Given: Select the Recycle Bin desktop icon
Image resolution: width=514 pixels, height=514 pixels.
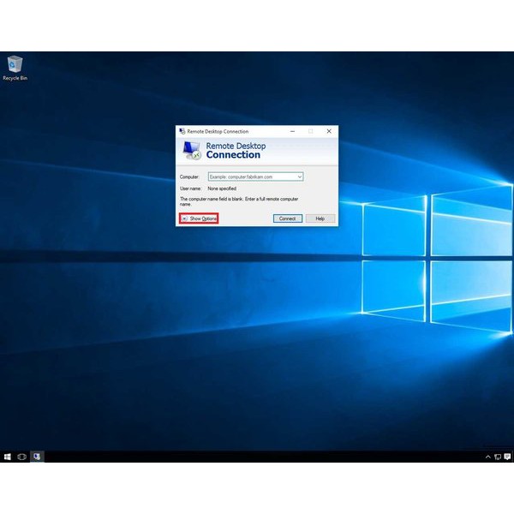Looking at the screenshot, I should pos(15,67).
